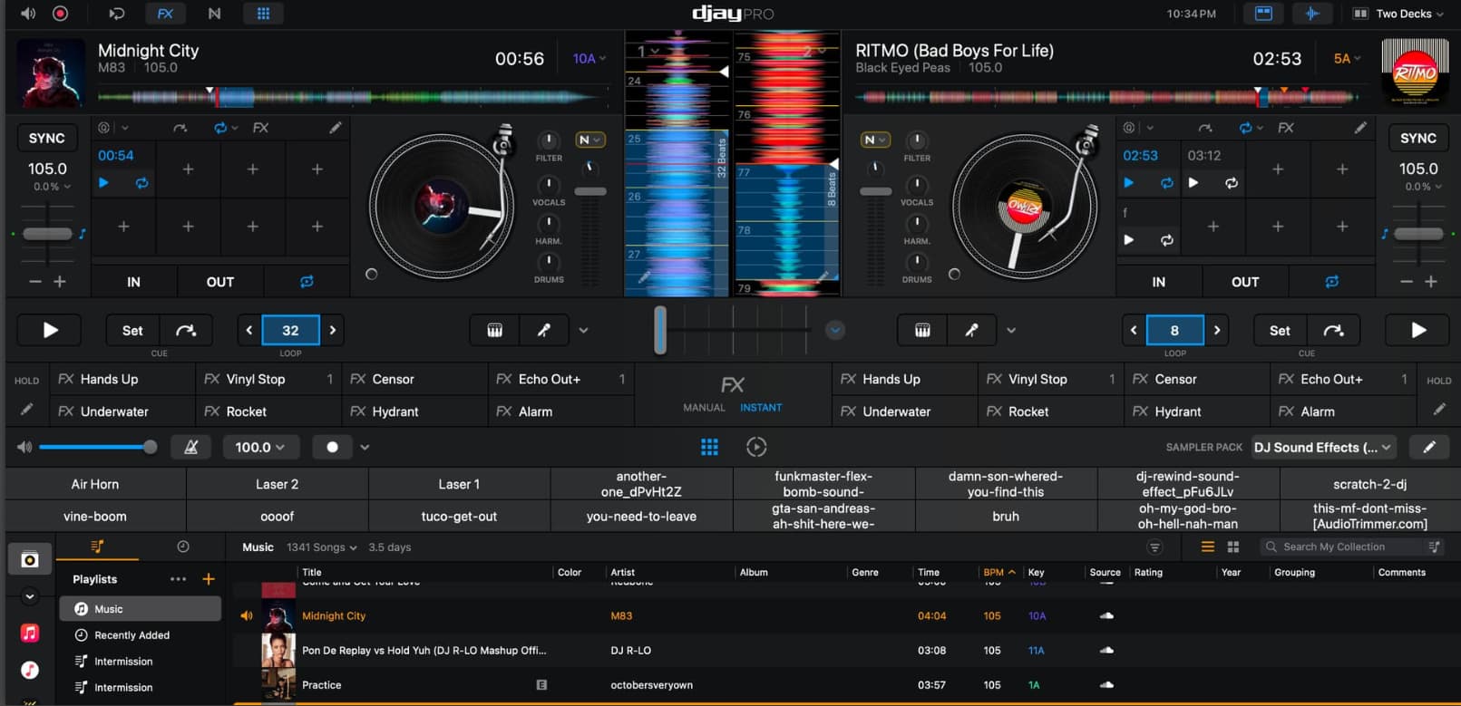Add new playlist with plus icon
The height and width of the screenshot is (706, 1461).
(209, 579)
